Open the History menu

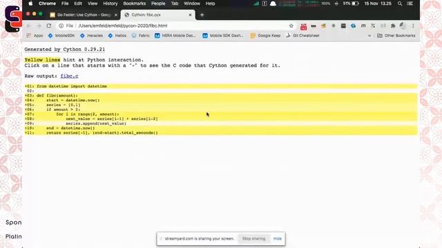pyautogui.click(x=110, y=3)
